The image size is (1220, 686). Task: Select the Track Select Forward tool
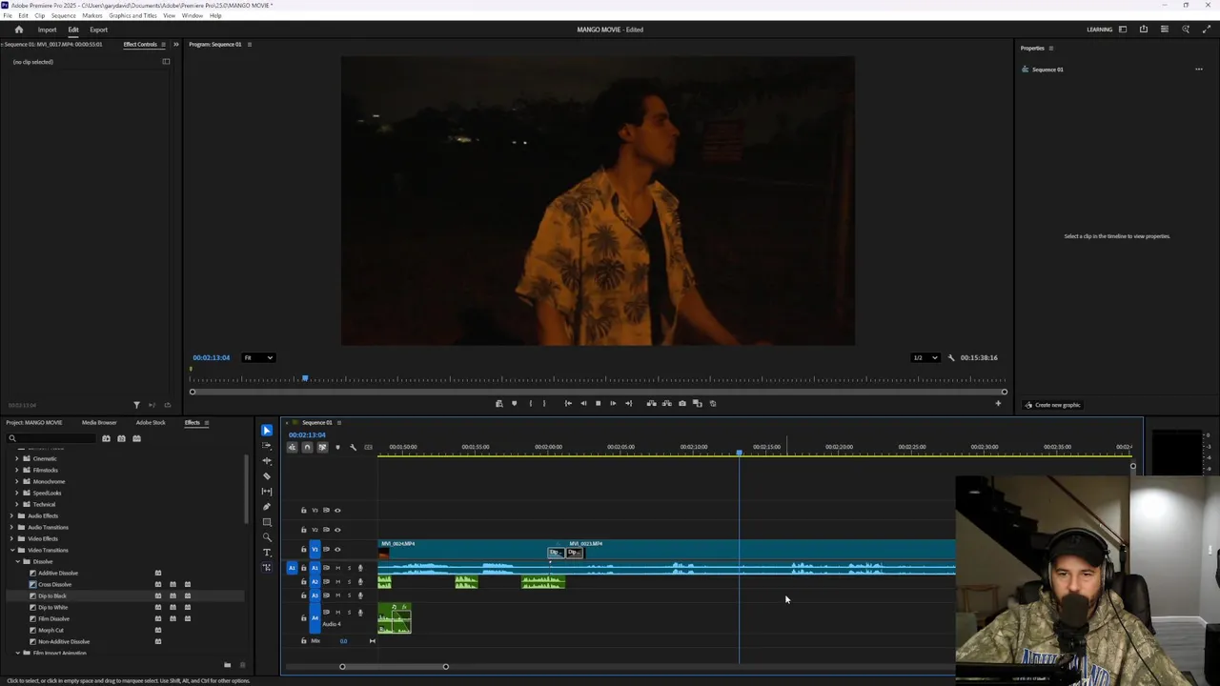pos(267,446)
